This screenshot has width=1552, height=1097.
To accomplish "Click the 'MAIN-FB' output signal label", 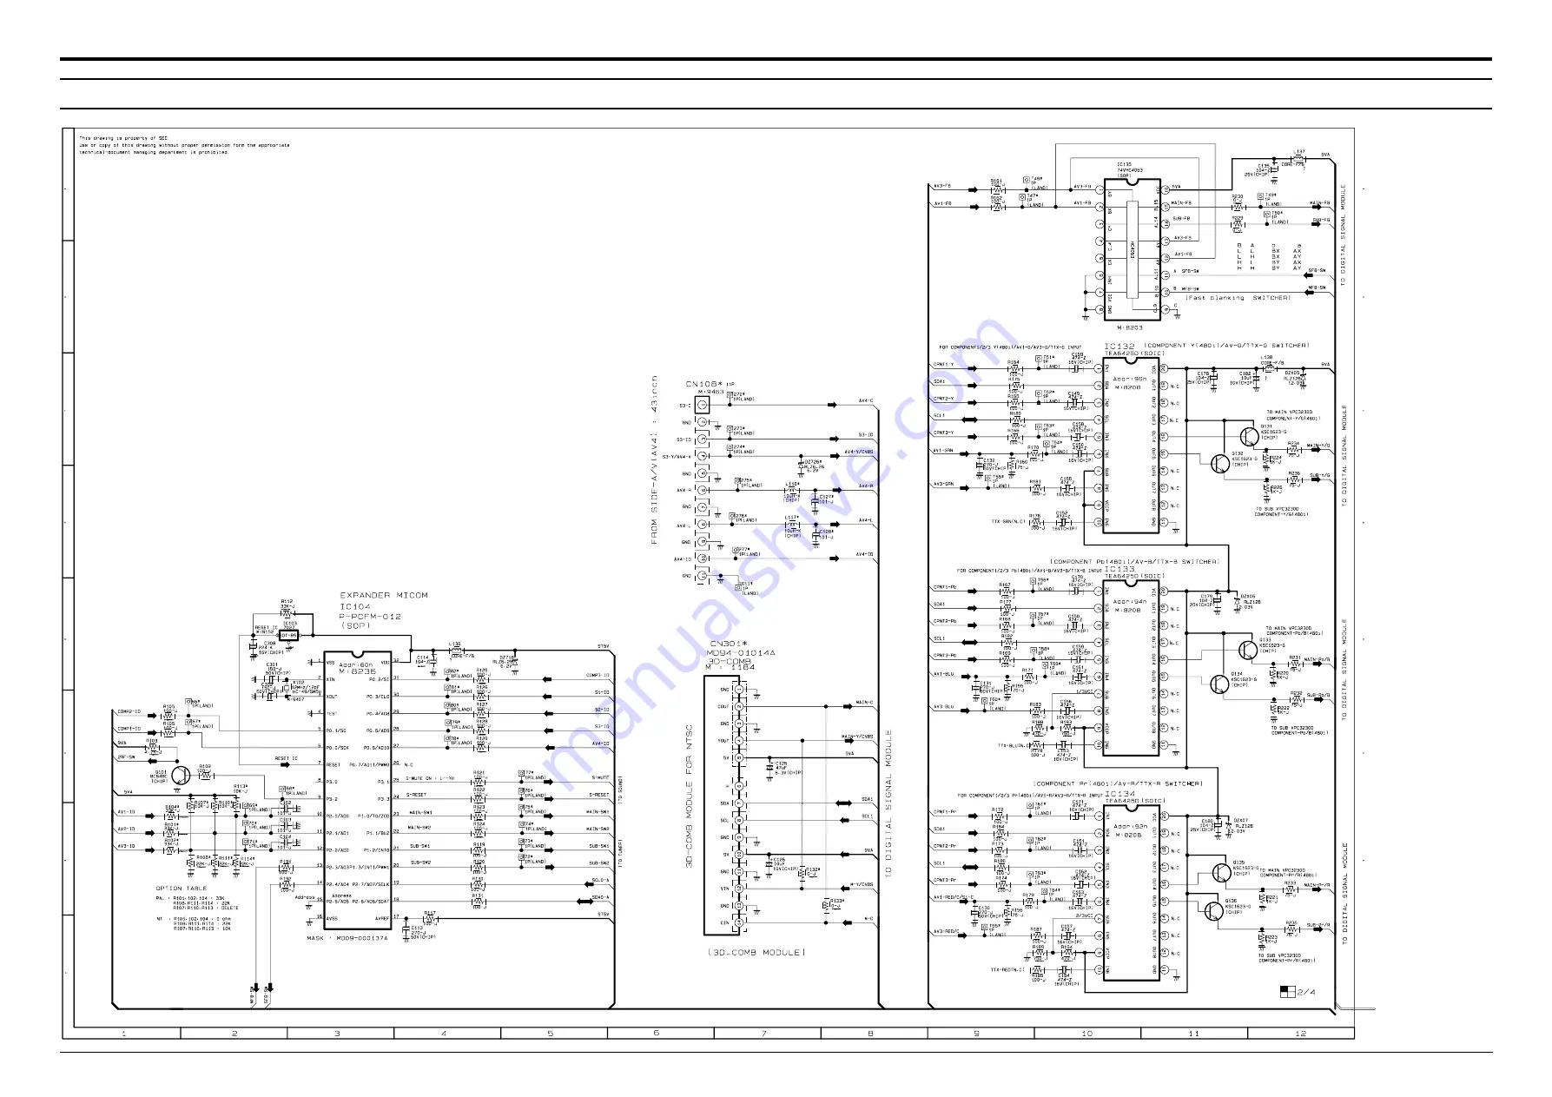I will click(x=1320, y=203).
